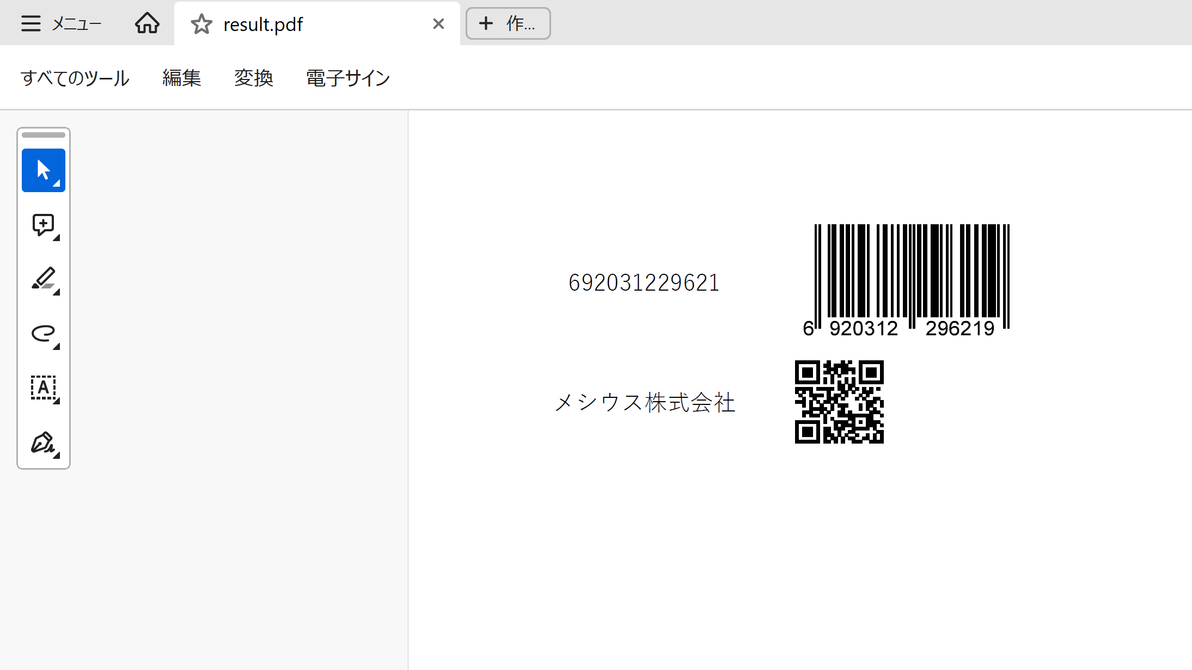Screen dimensions: 1192x670
Task: Click the QR code in the document
Action: (x=839, y=402)
